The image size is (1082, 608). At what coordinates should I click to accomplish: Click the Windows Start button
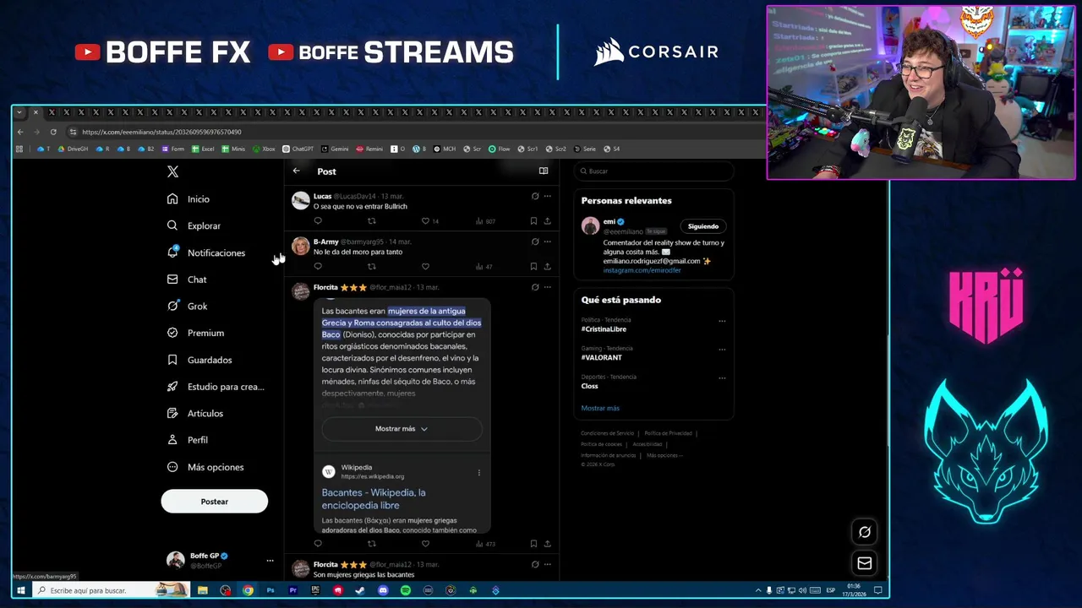pyautogui.click(x=20, y=590)
